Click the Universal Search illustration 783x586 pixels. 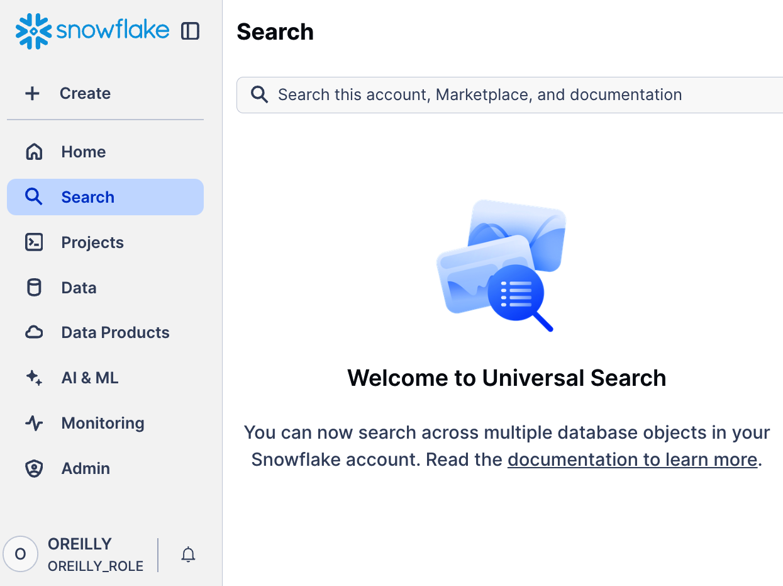click(501, 265)
